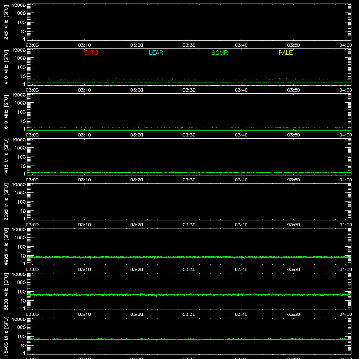The image size is (359, 359).
Task: Click the green trace in 8800 MHz panel
Action: (x=189, y=295)
